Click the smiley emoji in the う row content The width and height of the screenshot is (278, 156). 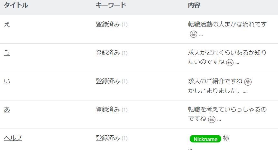230,62
